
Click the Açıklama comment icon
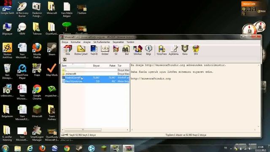[x=173, y=50]
